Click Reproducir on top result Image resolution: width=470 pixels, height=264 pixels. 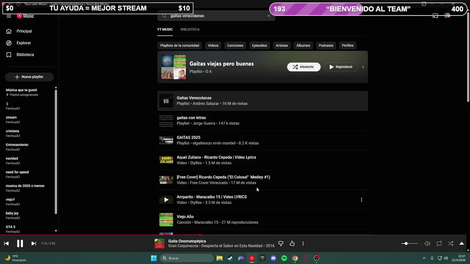[x=341, y=67]
